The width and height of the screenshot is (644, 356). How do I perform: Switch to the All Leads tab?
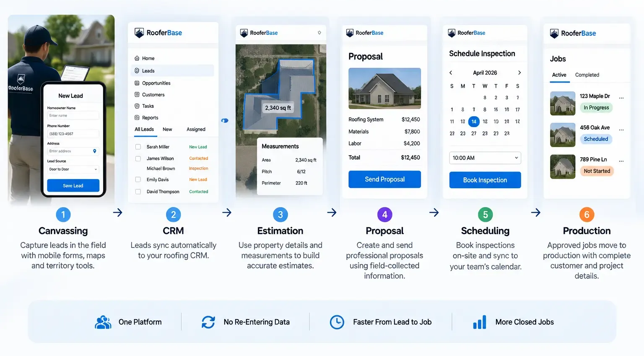pos(144,130)
